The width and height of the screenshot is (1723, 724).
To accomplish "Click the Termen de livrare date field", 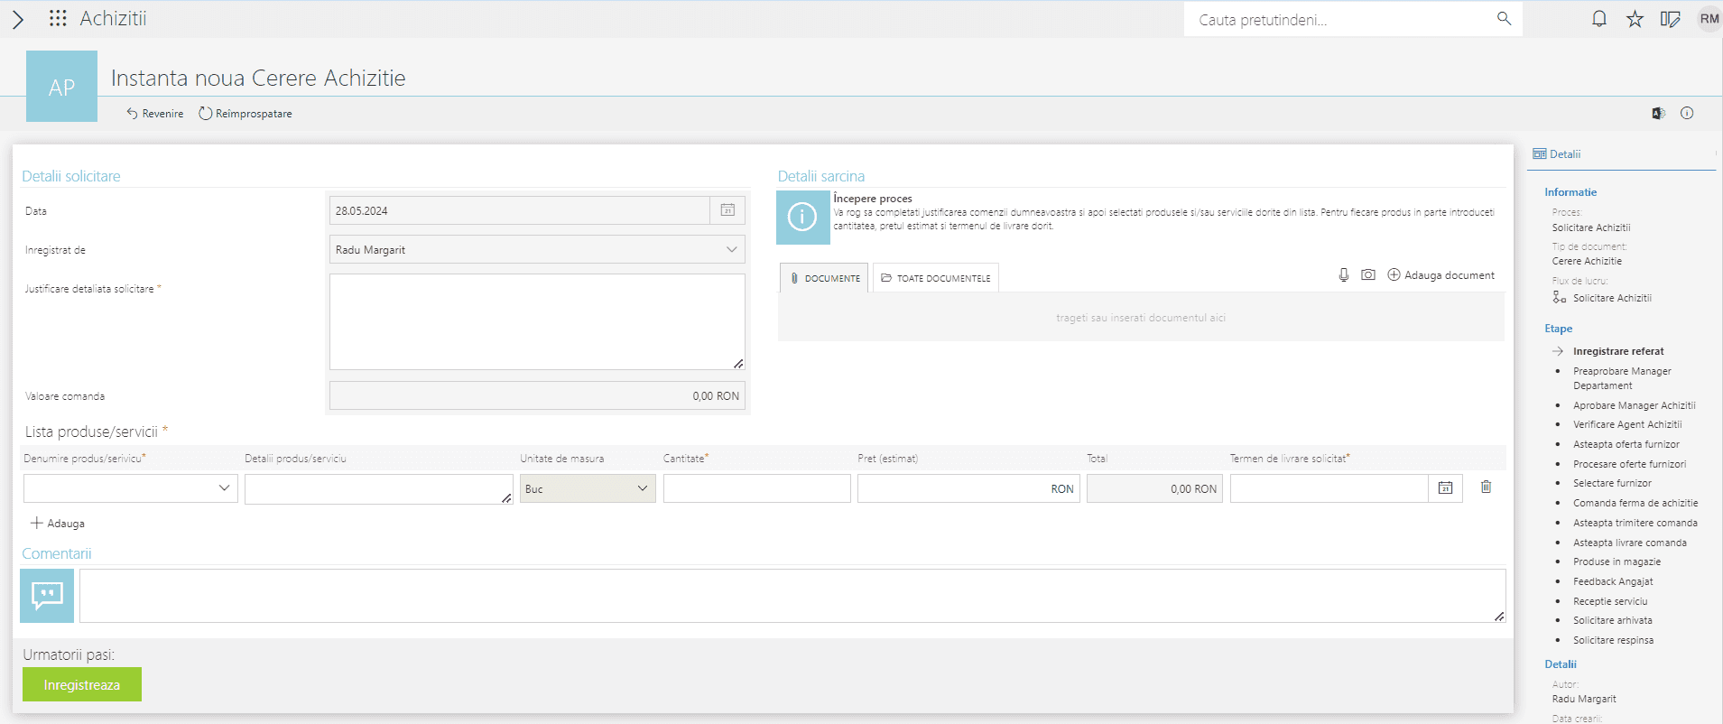I will 1329,488.
